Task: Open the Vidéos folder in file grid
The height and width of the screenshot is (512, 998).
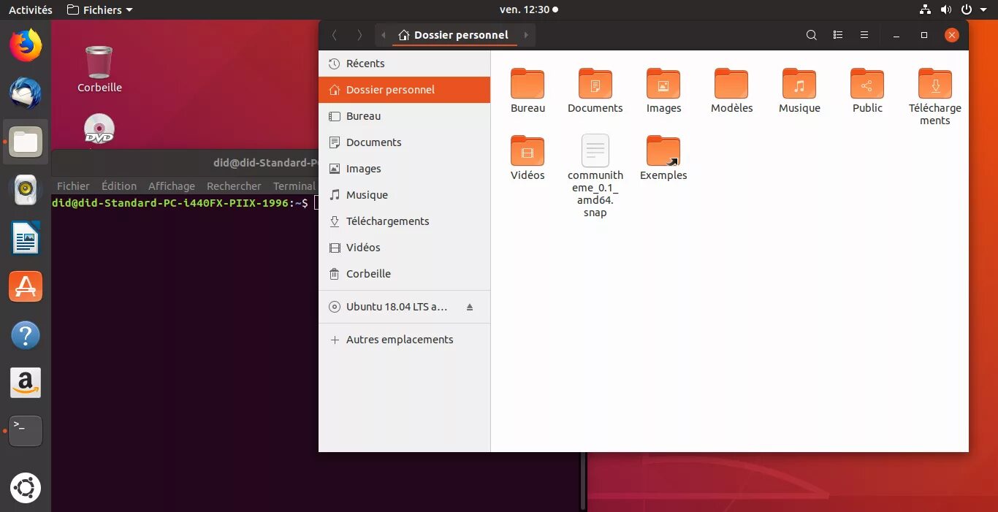Action: pyautogui.click(x=527, y=150)
